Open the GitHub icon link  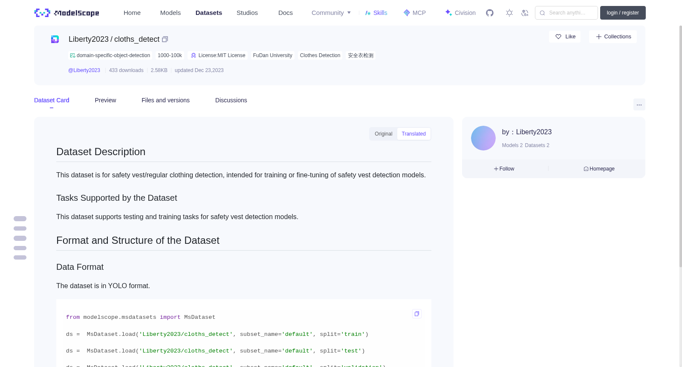point(490,13)
